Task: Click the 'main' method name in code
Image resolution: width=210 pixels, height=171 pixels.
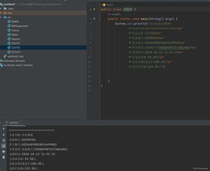Action: pos(144,19)
